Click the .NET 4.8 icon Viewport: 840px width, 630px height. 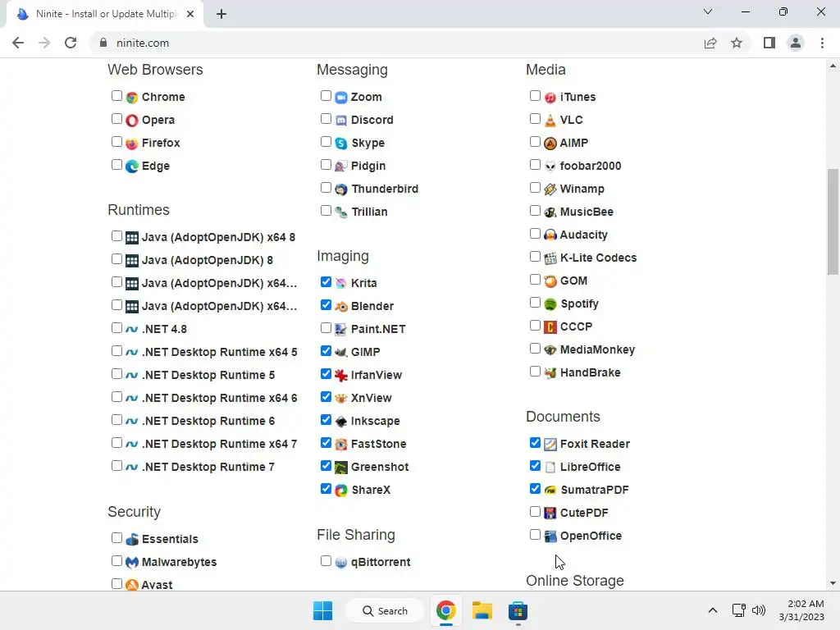pyautogui.click(x=132, y=330)
